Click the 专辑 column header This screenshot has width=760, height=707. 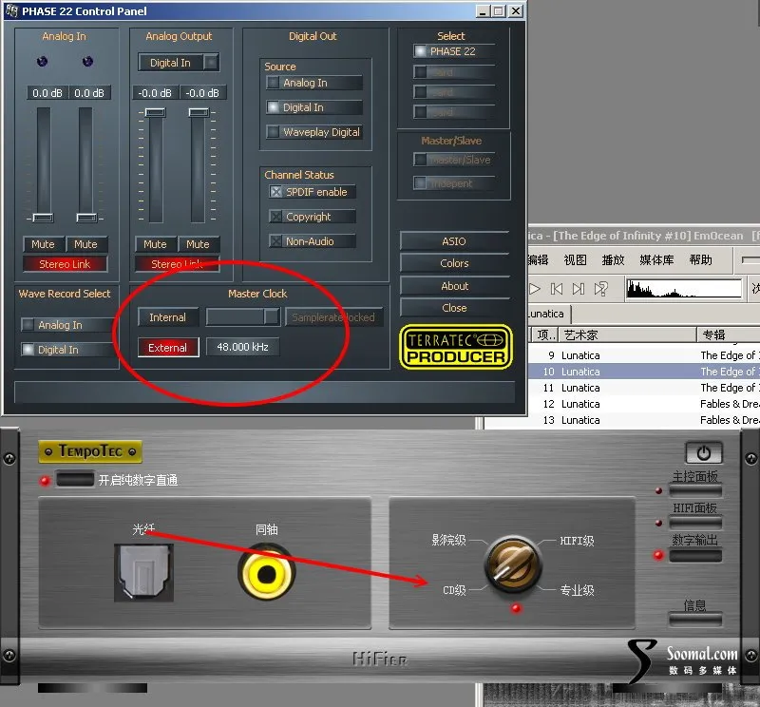729,334
